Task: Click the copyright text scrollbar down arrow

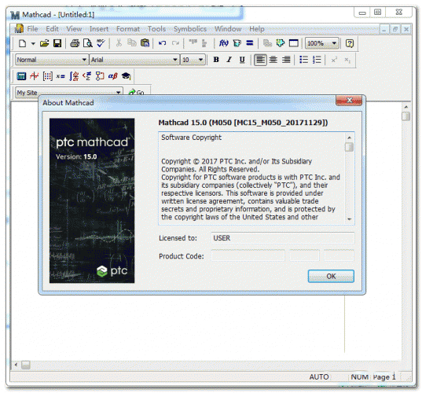Action: (x=349, y=219)
